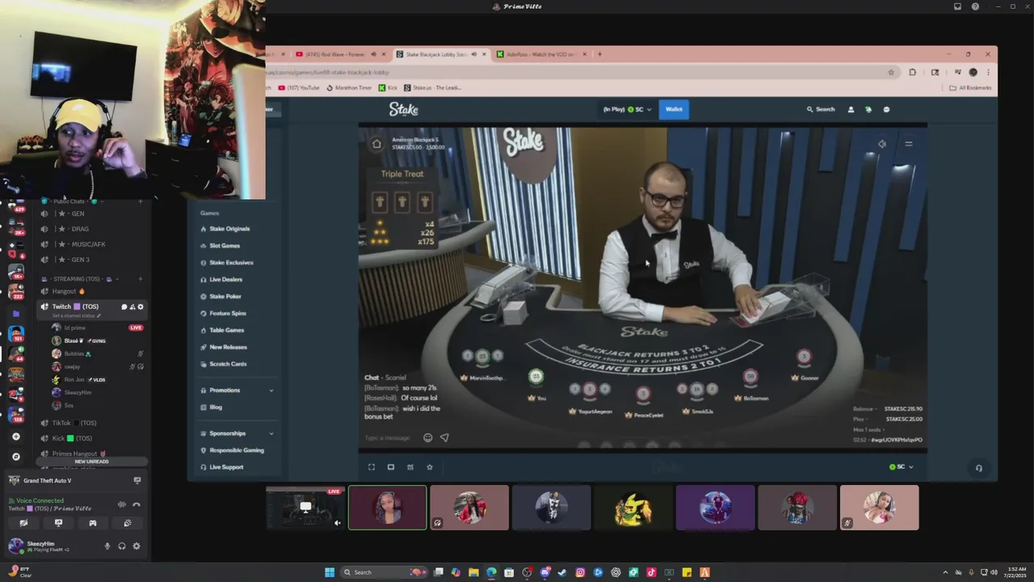Bookmark this page with the address bar star
The width and height of the screenshot is (1034, 582).
click(891, 72)
